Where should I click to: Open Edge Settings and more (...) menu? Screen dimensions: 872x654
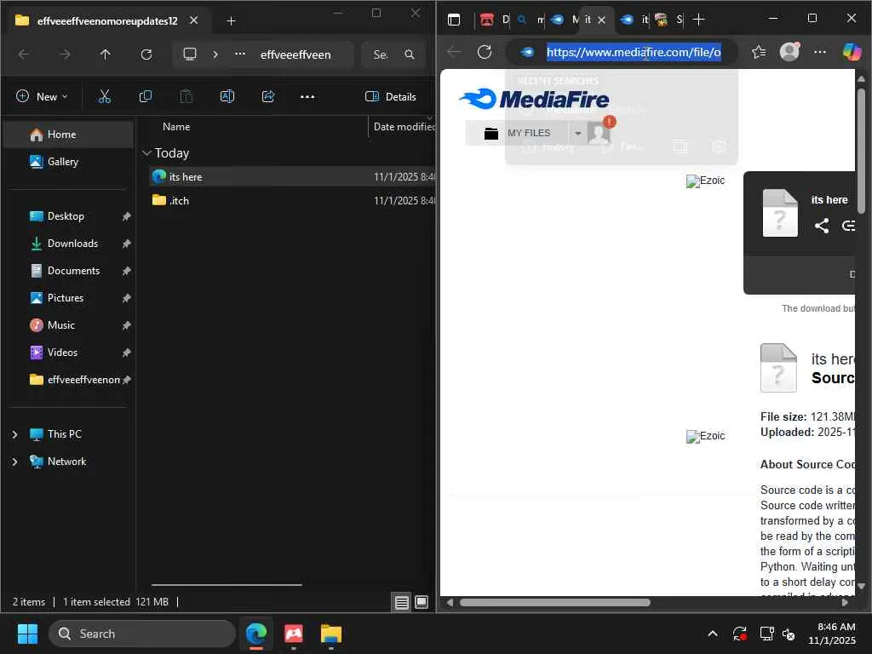(820, 52)
